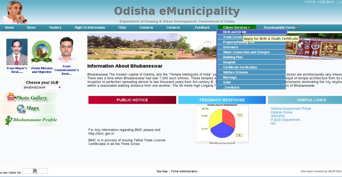The image size is (342, 177).
Task: Open Odisha Government Portal link
Action: pyautogui.click(x=291, y=108)
